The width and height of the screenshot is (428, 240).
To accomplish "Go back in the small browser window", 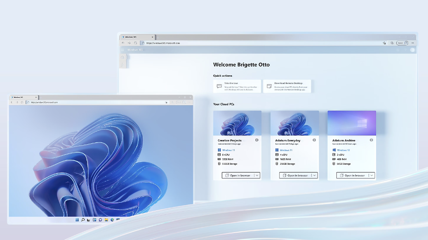I will click(12, 102).
